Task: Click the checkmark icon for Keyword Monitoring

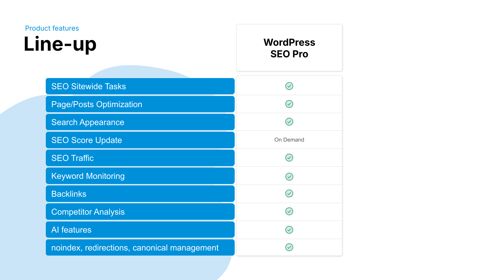Action: 289,177
